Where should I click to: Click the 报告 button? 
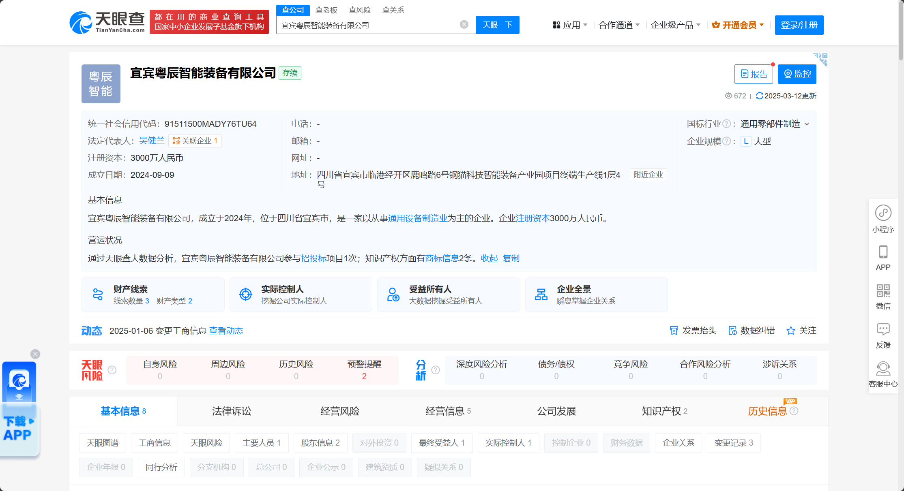(754, 74)
